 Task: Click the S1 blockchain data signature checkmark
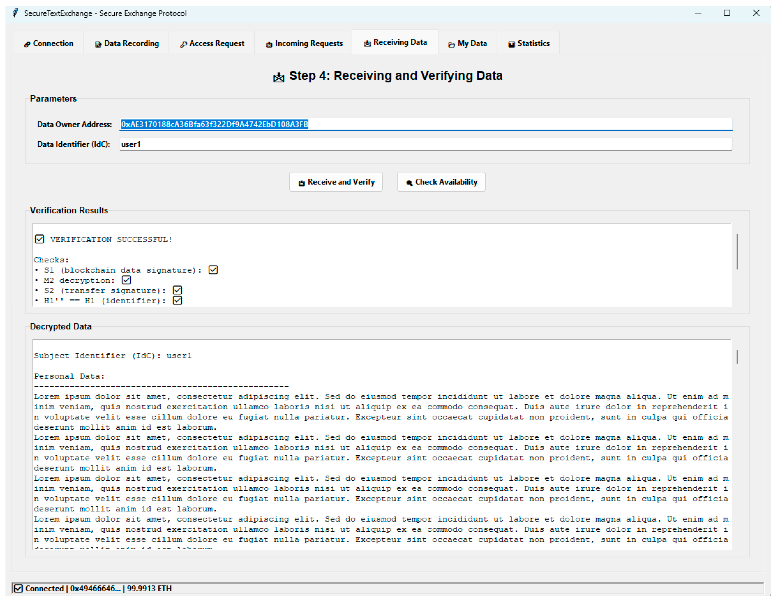point(213,270)
